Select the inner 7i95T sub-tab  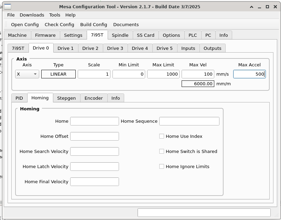(x=18, y=48)
